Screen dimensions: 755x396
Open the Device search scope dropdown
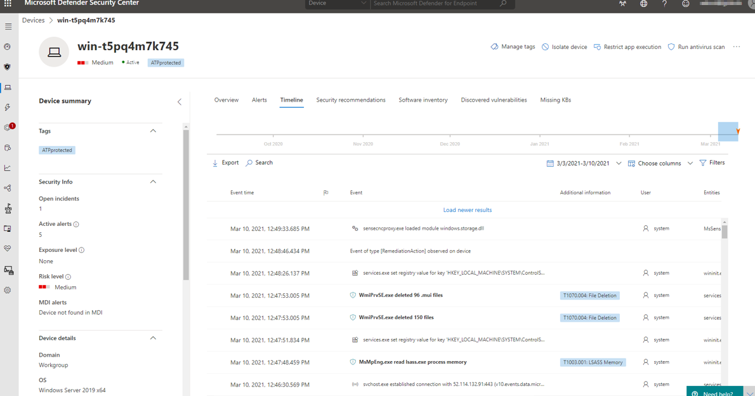[x=336, y=4]
